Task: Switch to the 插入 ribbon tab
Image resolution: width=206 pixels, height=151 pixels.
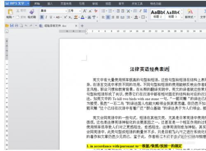Action: 50,4
